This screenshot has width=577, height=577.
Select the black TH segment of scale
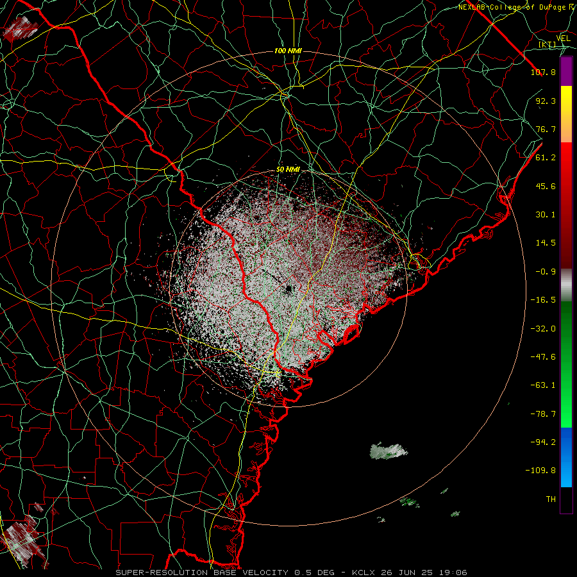tap(566, 500)
